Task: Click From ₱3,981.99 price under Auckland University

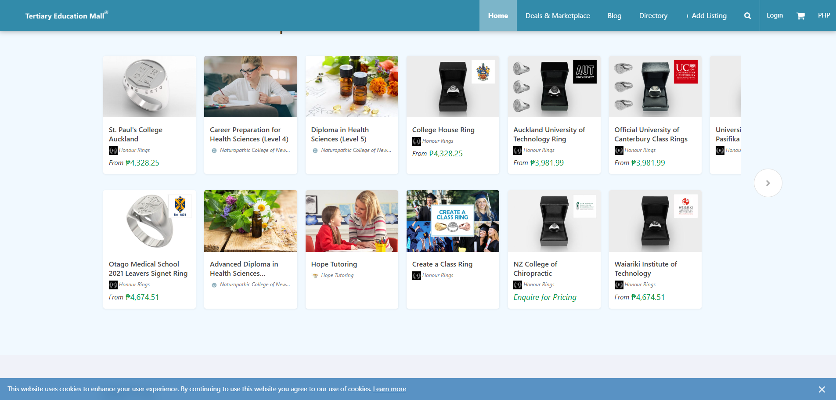Action: [539, 163]
